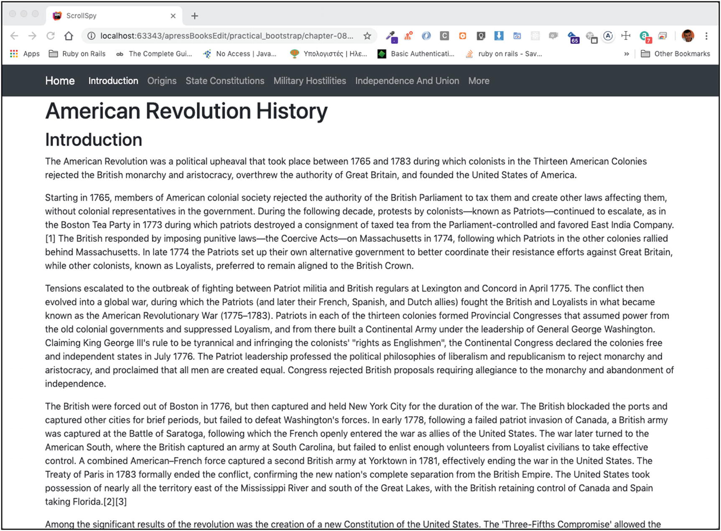Click the blue download arrow extension icon
Screen dimensions: 721x531
click(499, 36)
